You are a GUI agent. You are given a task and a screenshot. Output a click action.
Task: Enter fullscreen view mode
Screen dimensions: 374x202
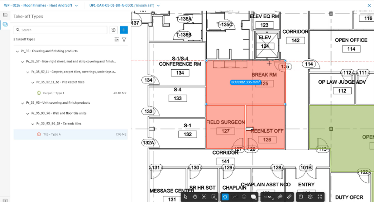pyautogui.click(x=319, y=197)
